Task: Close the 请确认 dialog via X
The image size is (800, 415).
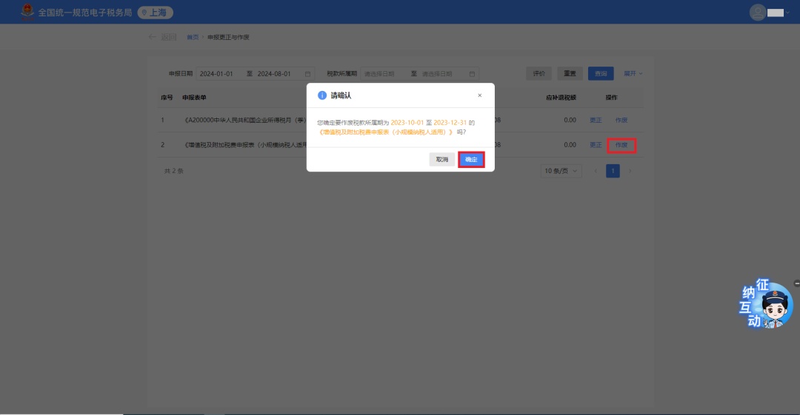Action: pyautogui.click(x=479, y=95)
